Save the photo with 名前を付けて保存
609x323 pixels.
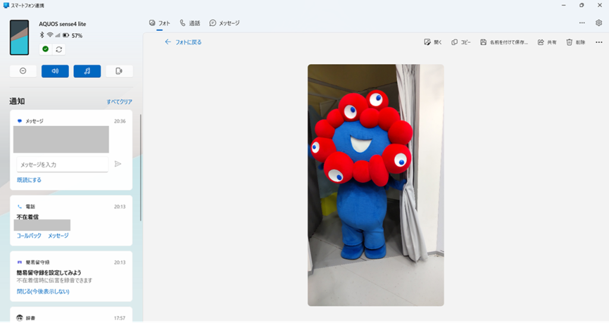click(x=504, y=42)
